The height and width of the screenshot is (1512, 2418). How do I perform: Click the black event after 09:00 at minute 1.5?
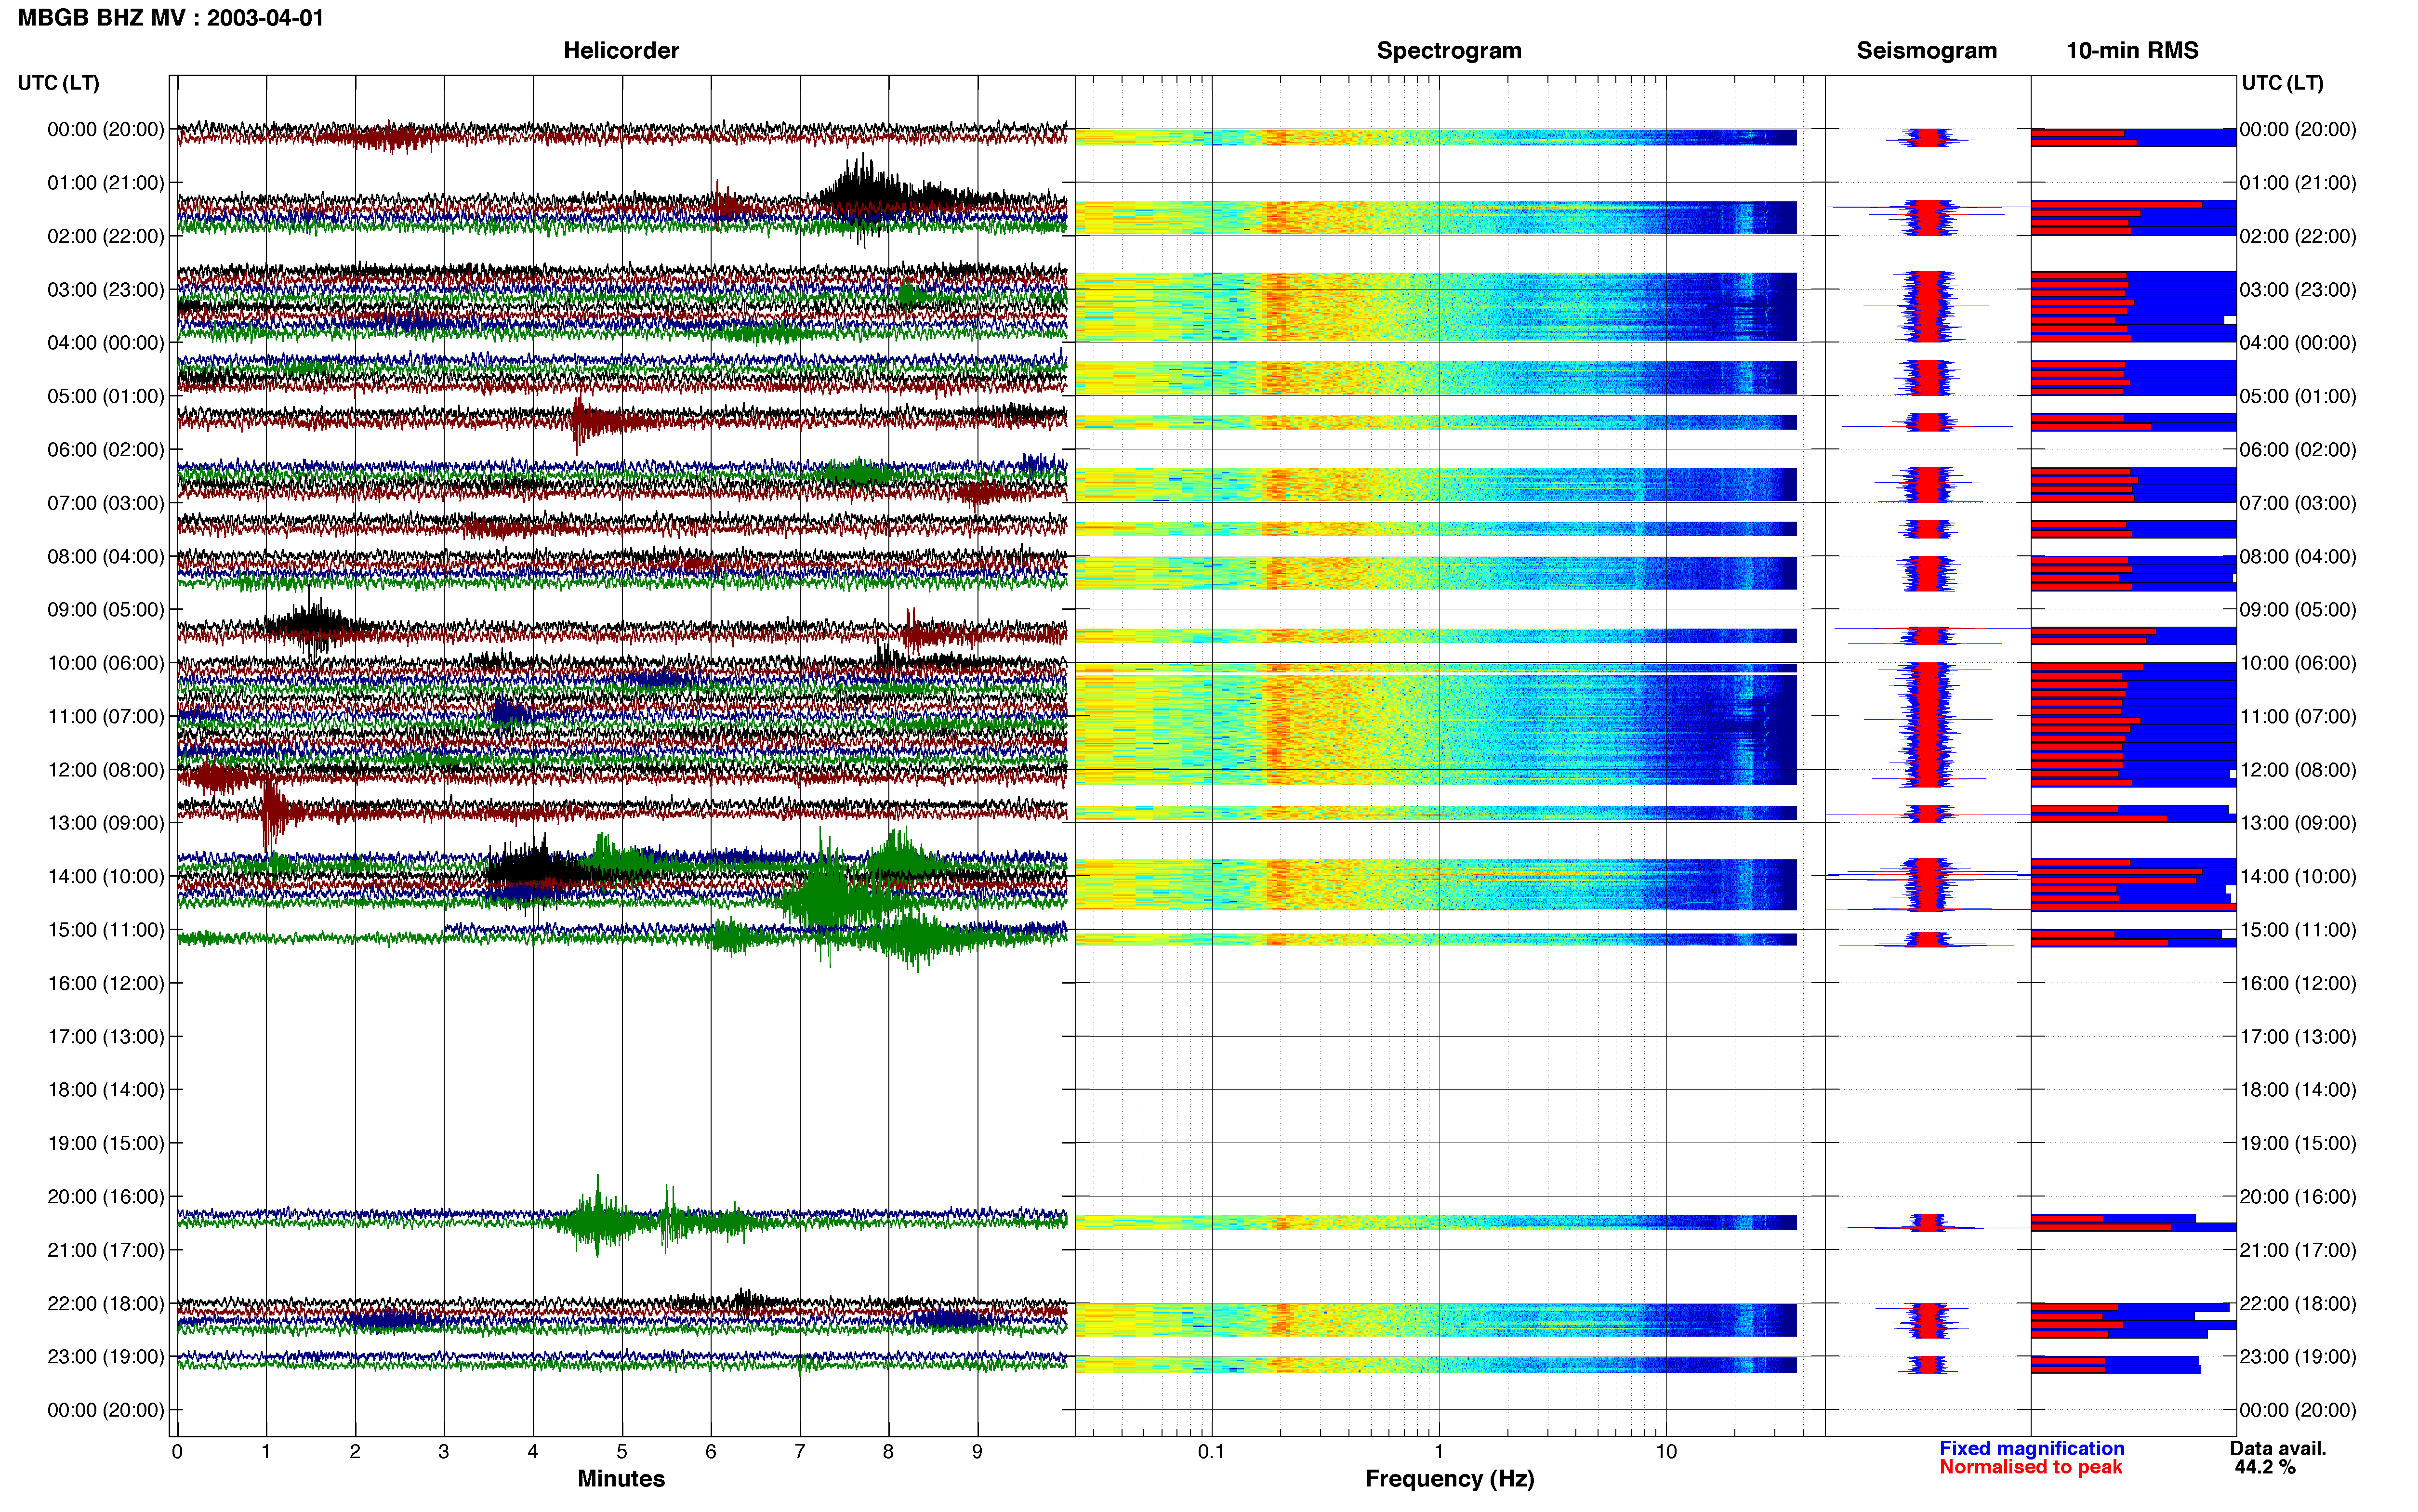pos(315,625)
